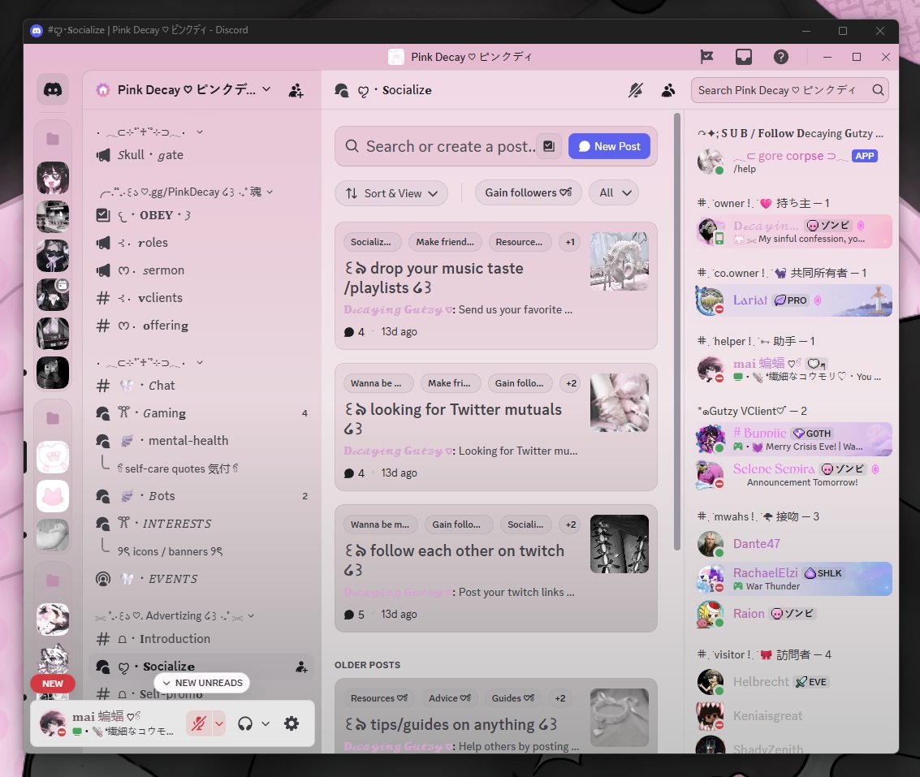This screenshot has width=920, height=777.
Task: Open sermon announcement channel
Action: coord(201,270)
